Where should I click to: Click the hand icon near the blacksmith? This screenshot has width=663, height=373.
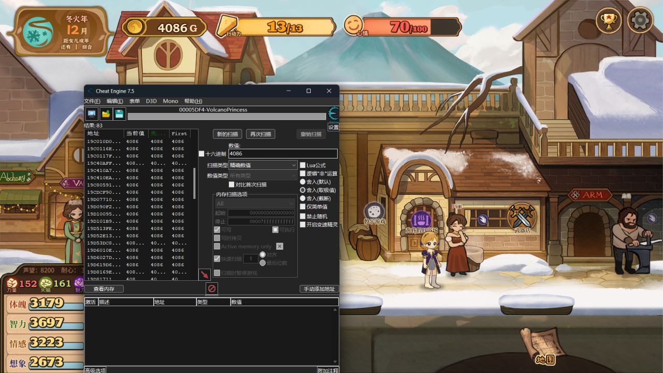click(652, 218)
